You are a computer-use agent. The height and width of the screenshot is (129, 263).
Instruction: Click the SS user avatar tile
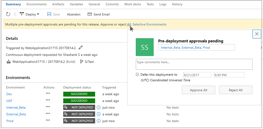(x=145, y=47)
